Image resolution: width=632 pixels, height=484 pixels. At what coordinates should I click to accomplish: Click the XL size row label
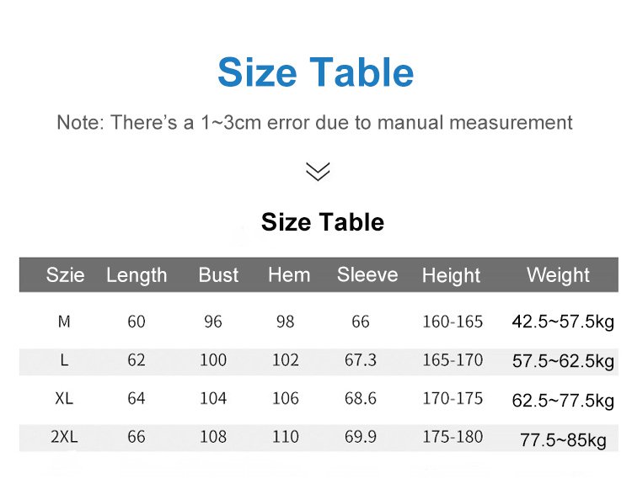[x=64, y=399]
